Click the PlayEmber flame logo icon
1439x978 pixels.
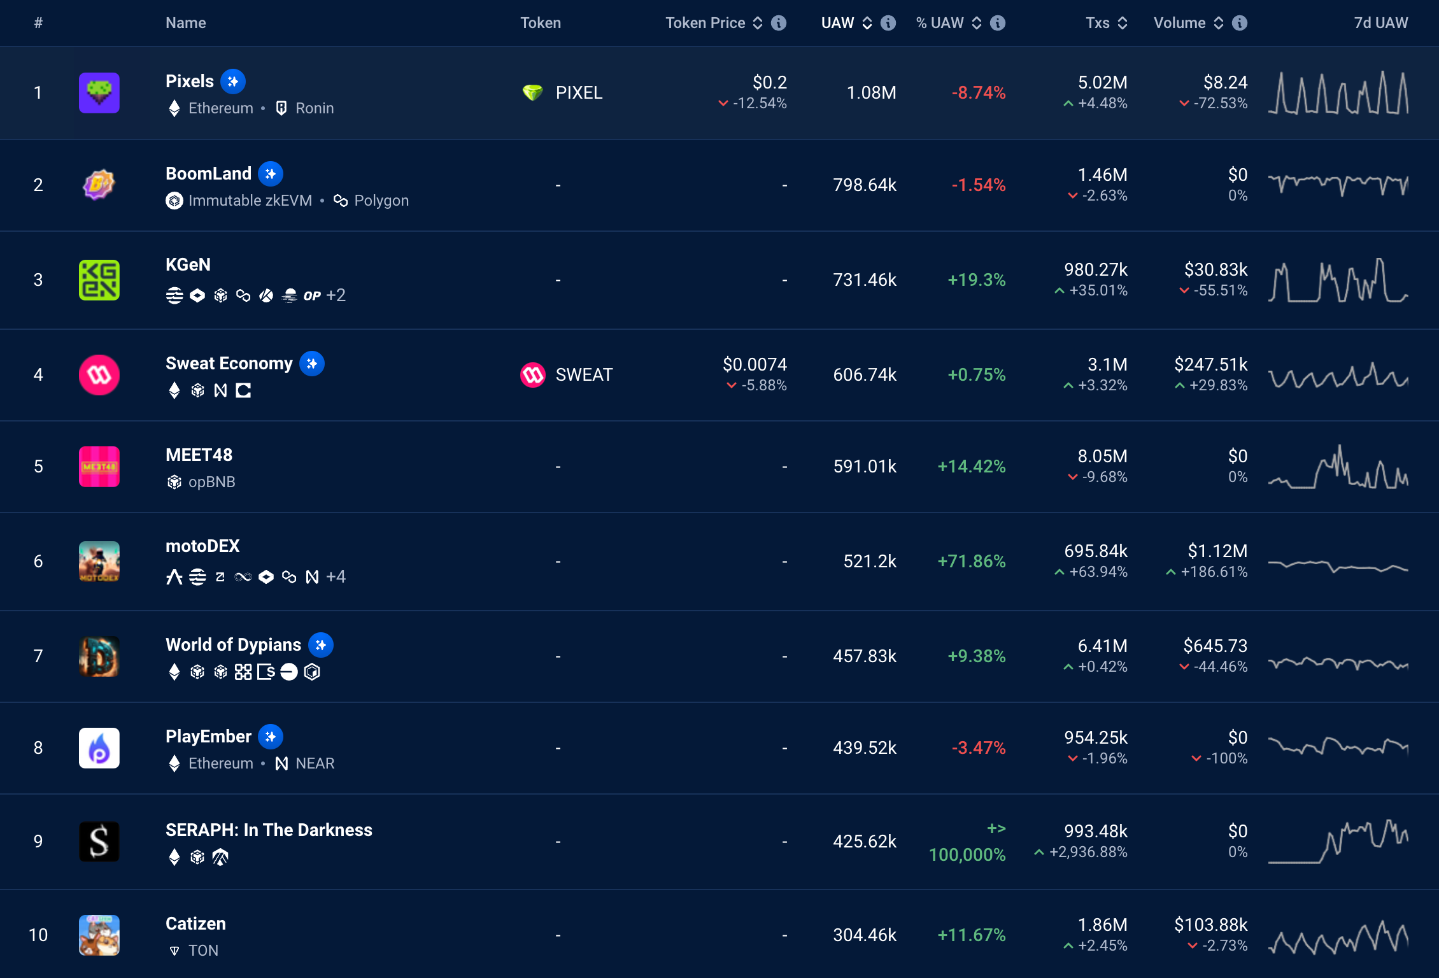point(99,748)
